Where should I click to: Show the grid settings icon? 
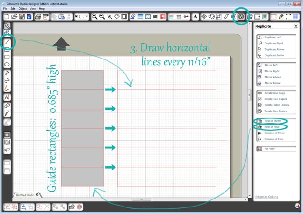click(x=296, y=17)
